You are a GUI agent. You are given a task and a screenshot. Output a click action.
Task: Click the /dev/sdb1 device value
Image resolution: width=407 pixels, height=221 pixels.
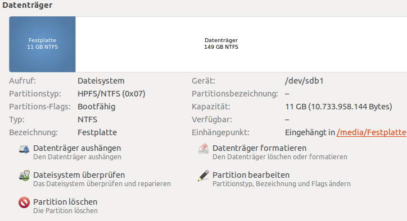pyautogui.click(x=304, y=81)
